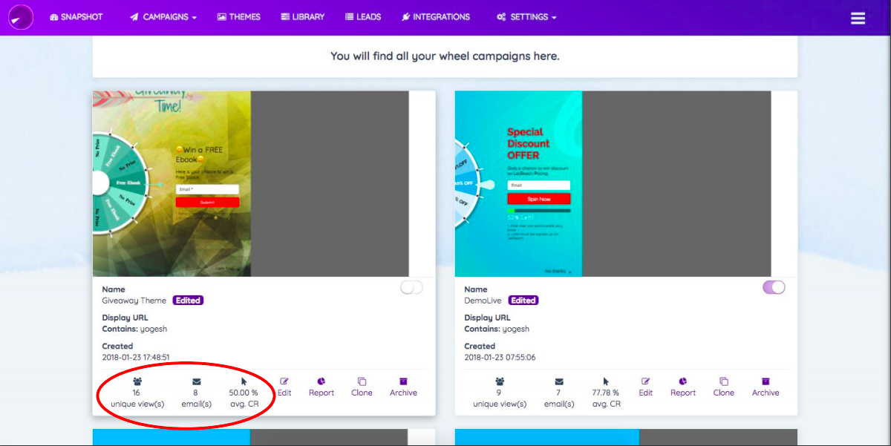Clone the Giveaway Theme campaign

click(362, 387)
